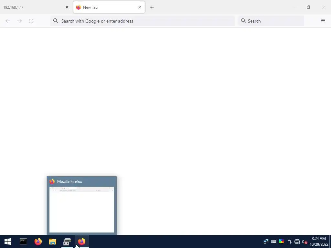The height and width of the screenshot is (248, 331).
Task: Click the Mozilla Firefox preview title
Action: pos(69,181)
